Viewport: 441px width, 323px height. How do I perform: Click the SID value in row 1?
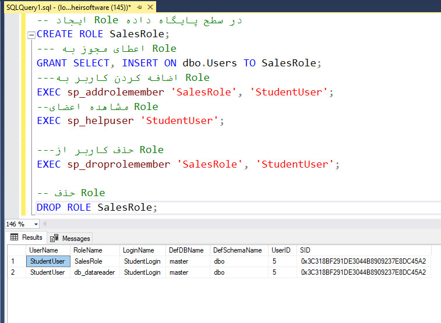click(364, 261)
